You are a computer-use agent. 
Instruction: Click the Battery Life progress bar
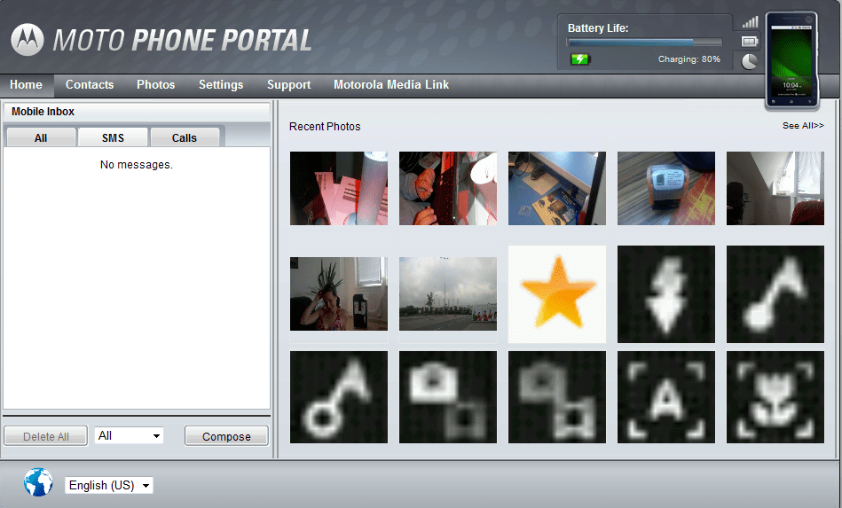pyautogui.click(x=644, y=42)
